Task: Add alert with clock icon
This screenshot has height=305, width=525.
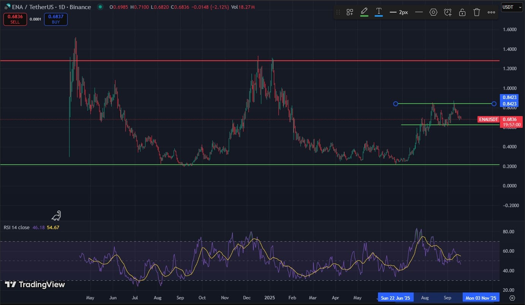Action: (x=448, y=12)
